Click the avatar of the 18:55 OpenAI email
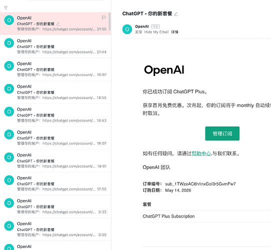 (x=9, y=88)
